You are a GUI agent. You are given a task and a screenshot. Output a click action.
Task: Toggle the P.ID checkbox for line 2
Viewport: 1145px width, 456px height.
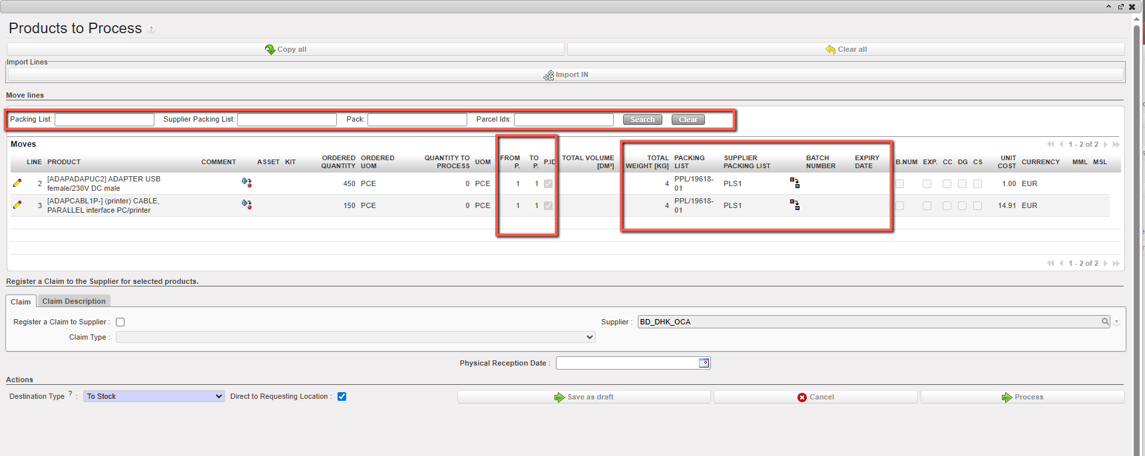[x=548, y=184]
